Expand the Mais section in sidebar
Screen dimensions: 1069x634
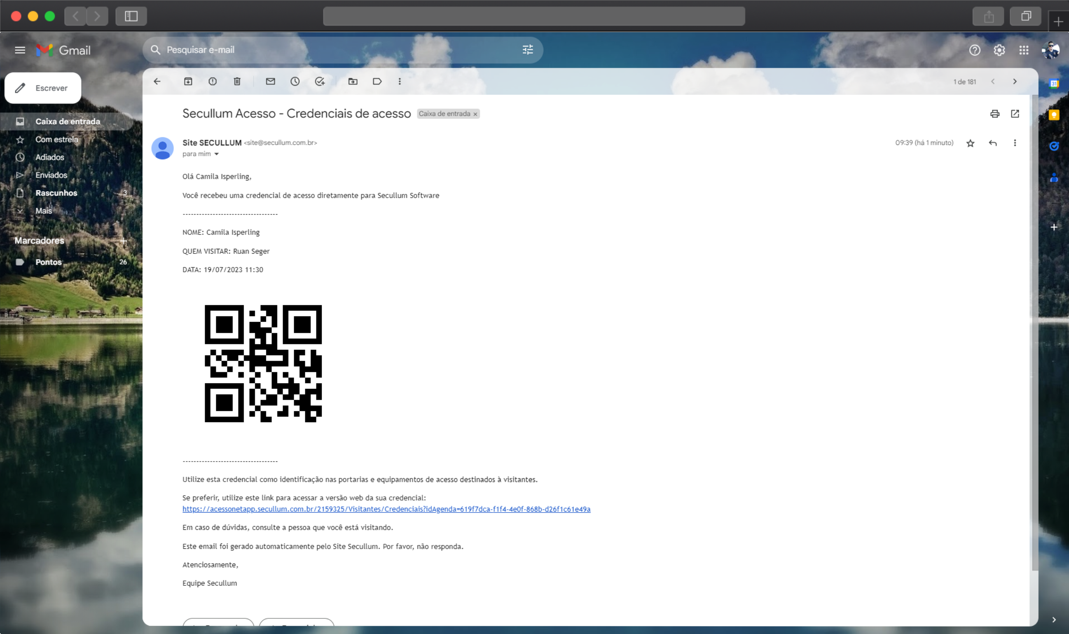point(43,211)
